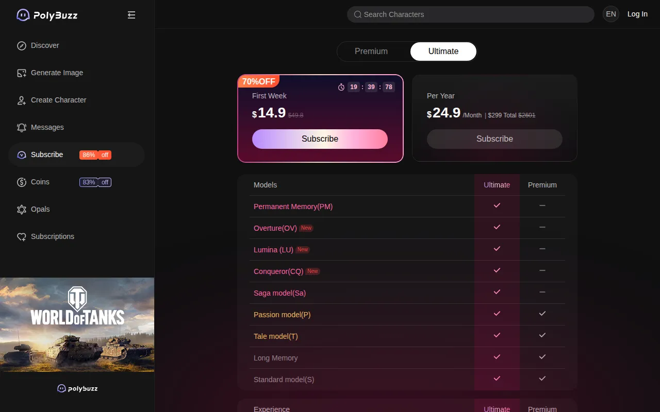Open the Generate Image menu item
Screen dimensions: 660x412
[x=76, y=73]
